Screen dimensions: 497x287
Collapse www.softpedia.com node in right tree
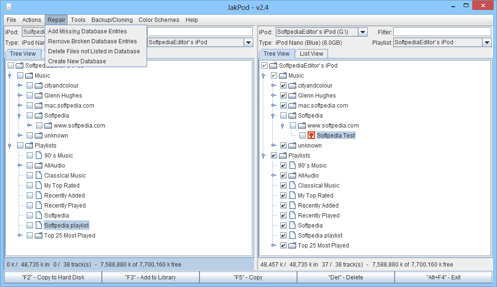click(x=282, y=126)
